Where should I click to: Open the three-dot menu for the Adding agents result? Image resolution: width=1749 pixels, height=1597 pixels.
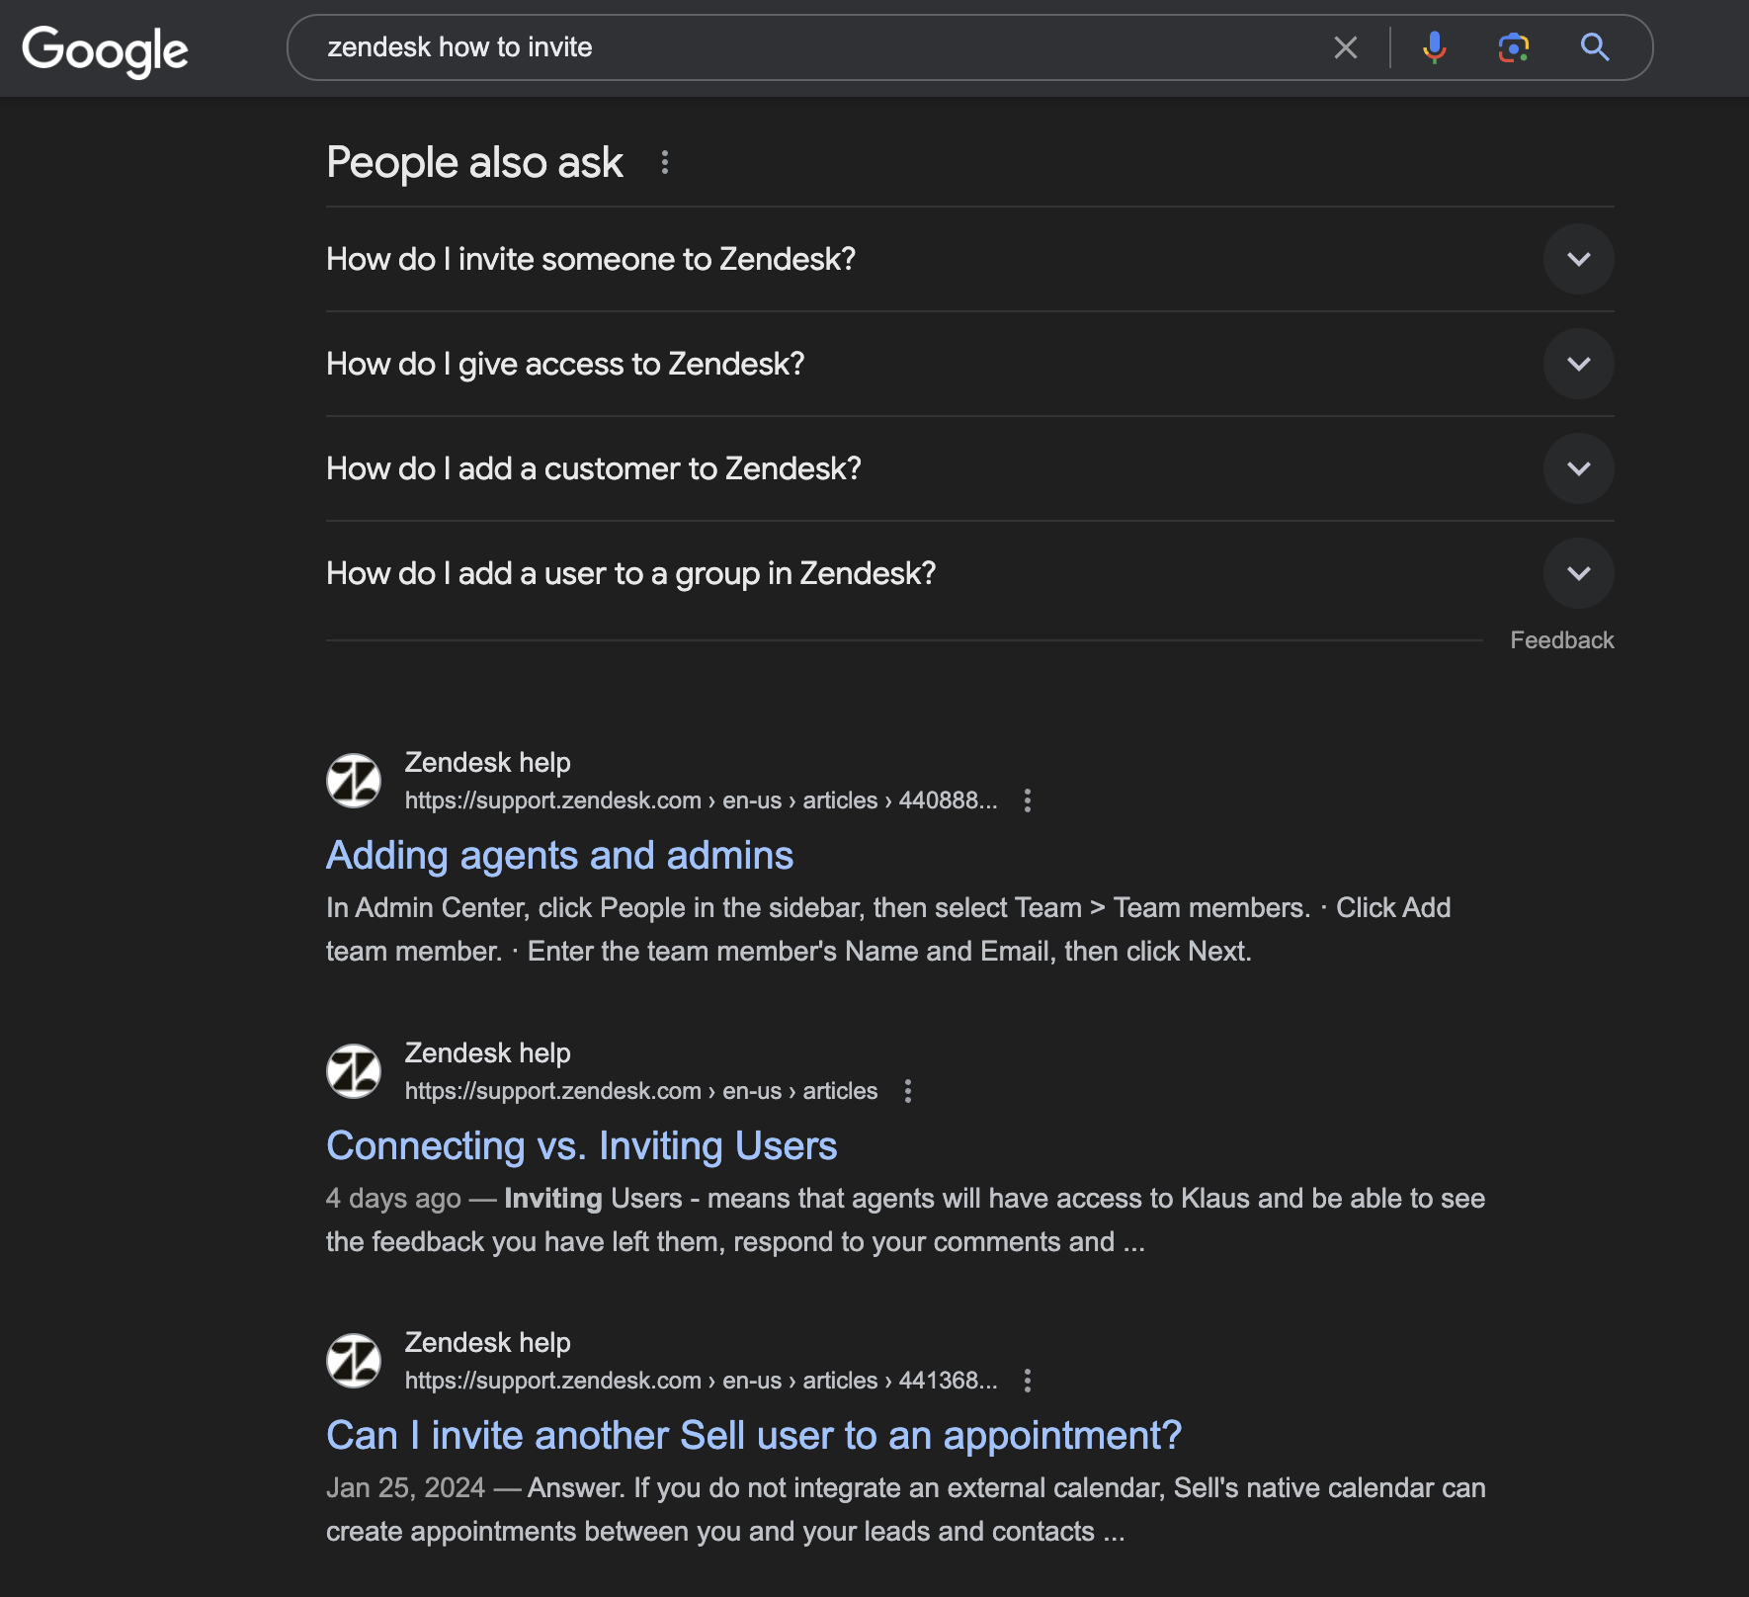pyautogui.click(x=1027, y=801)
